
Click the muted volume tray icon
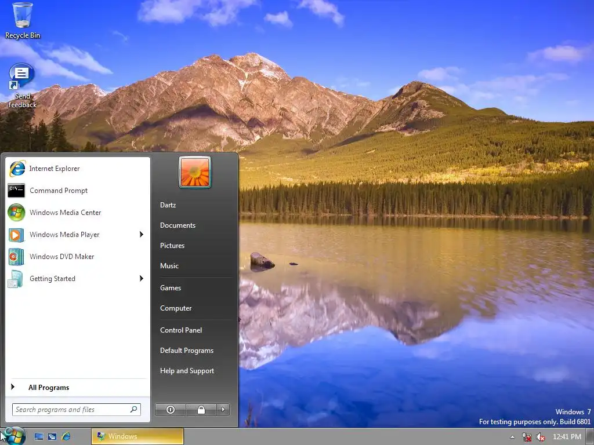[x=541, y=437]
